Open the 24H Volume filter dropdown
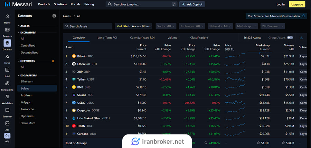 (273, 26)
